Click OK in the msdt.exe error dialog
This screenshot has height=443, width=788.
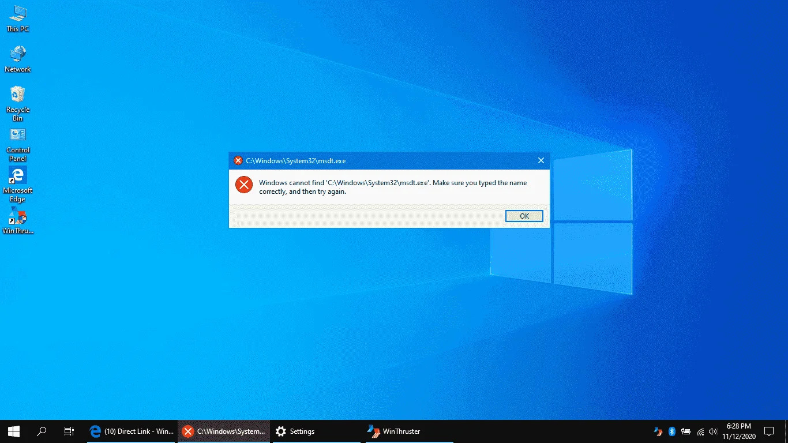tap(524, 216)
